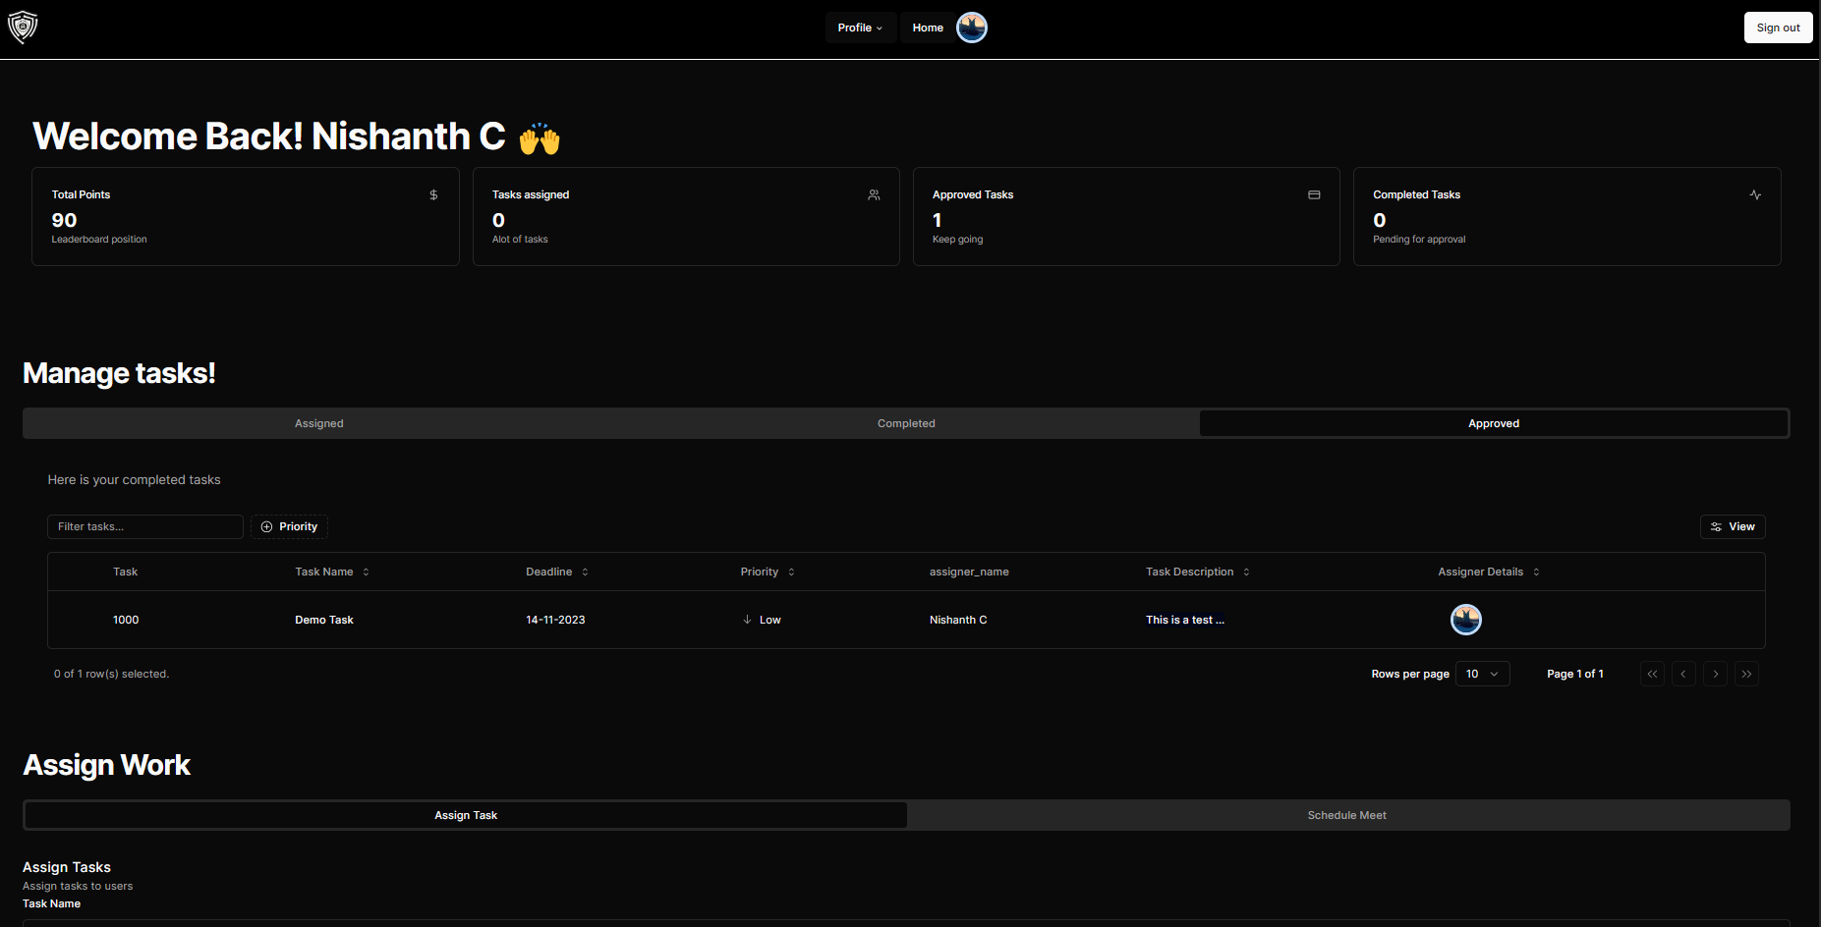
Task: Click the Demo Task name cell
Action: click(x=324, y=620)
